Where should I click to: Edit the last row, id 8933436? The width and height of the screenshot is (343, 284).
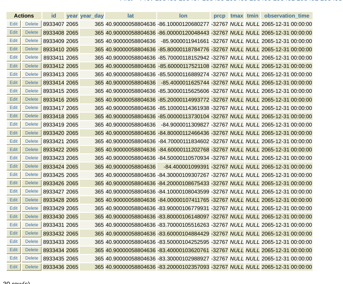point(14,267)
